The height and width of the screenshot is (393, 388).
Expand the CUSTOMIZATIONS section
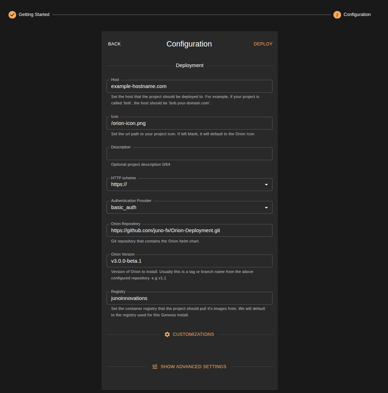tap(193, 334)
